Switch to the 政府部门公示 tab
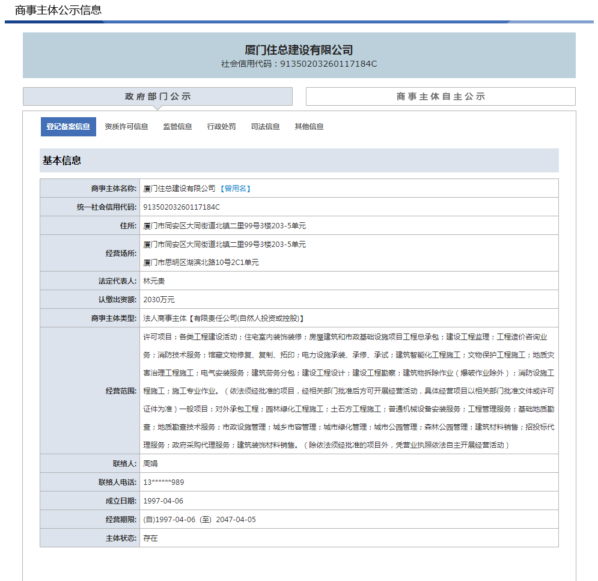The width and height of the screenshot is (598, 581). coord(157,96)
